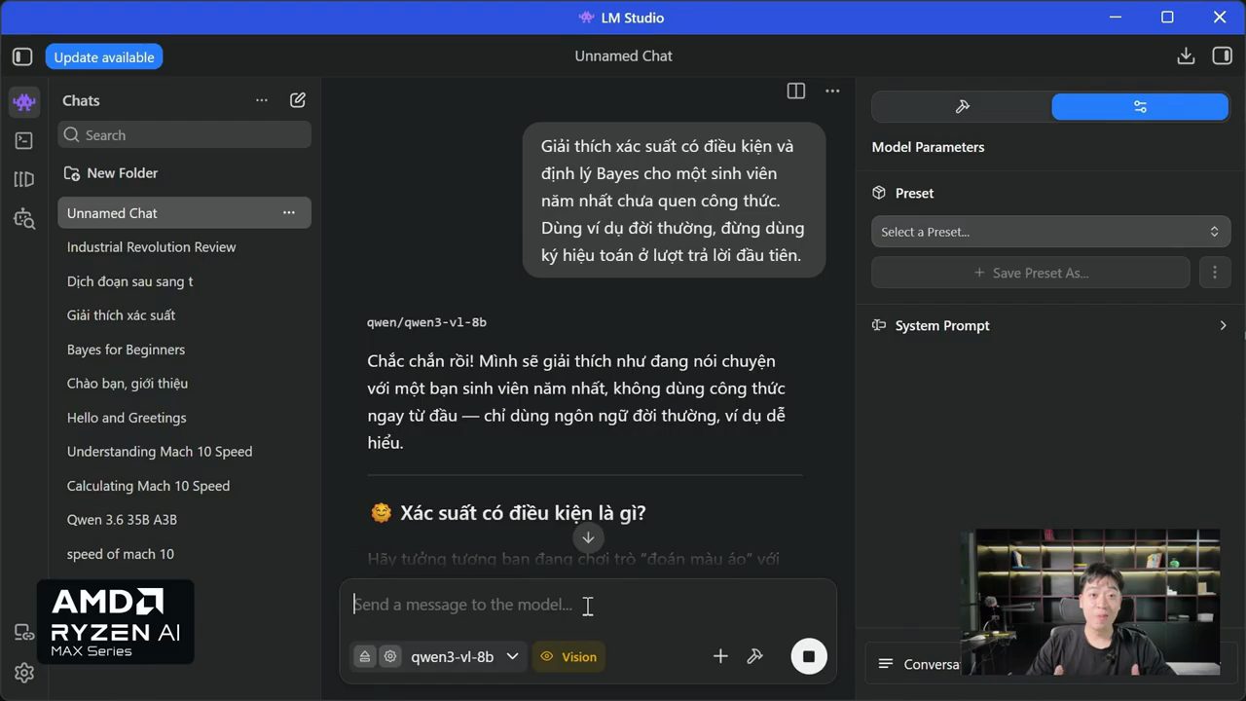Expand the System Prompt section
The width and height of the screenshot is (1246, 701).
(x=1050, y=325)
